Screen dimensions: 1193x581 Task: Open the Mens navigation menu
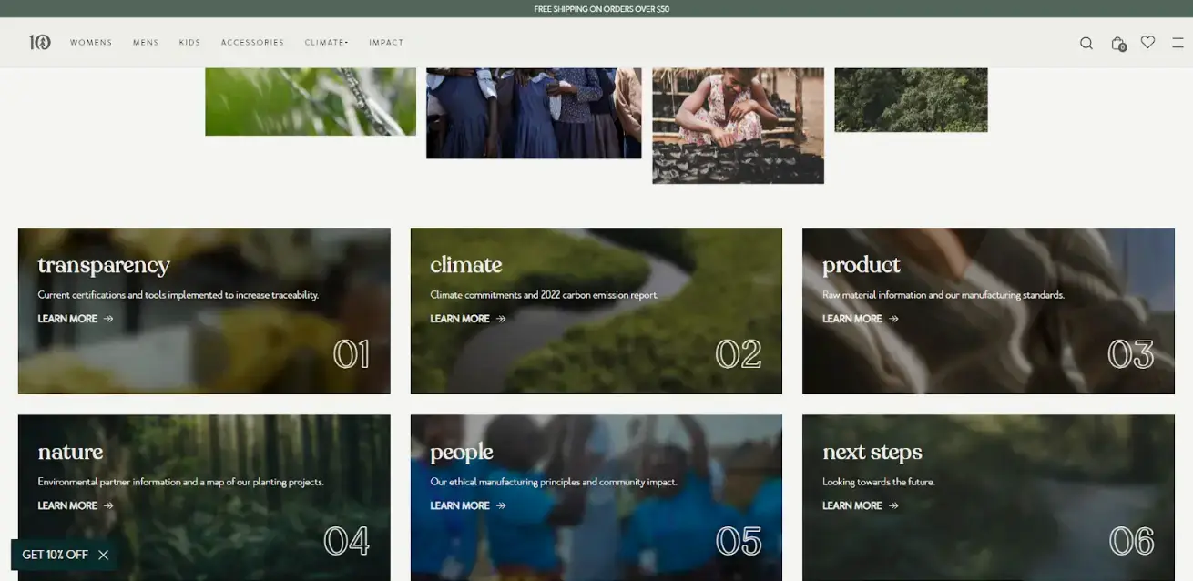tap(146, 43)
